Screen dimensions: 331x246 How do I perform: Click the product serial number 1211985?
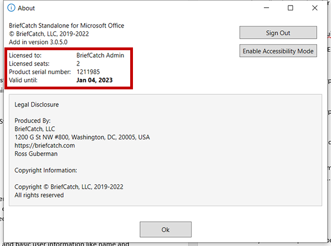coord(89,72)
